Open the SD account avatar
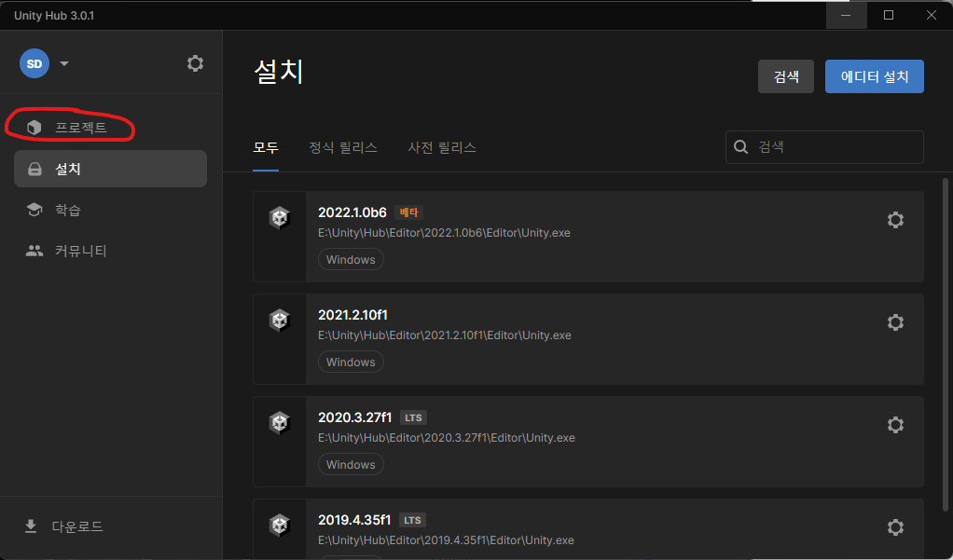The height and width of the screenshot is (560, 953). [x=34, y=63]
